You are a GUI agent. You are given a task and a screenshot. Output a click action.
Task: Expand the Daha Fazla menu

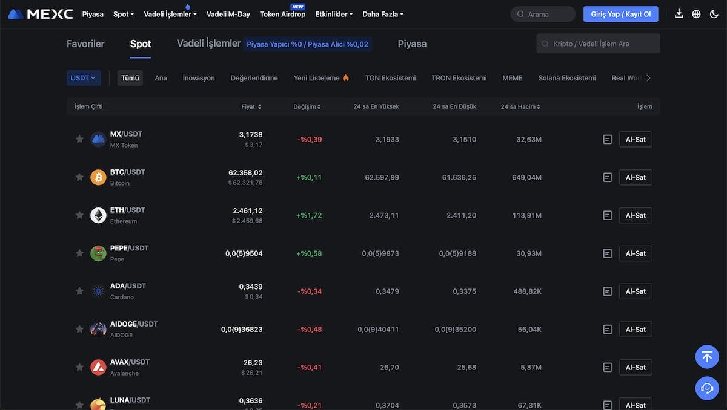pyautogui.click(x=382, y=13)
